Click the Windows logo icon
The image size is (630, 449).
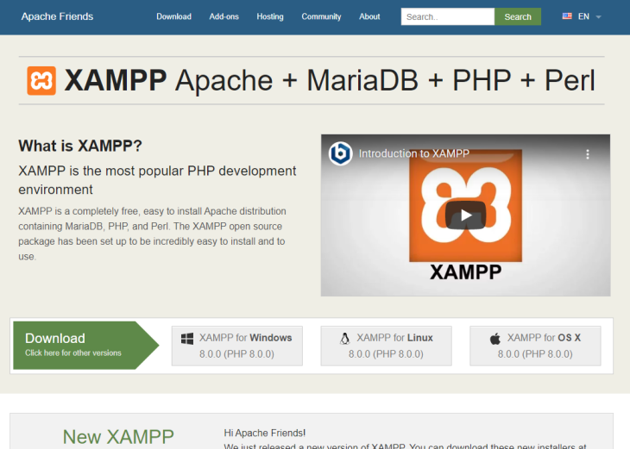[186, 338]
